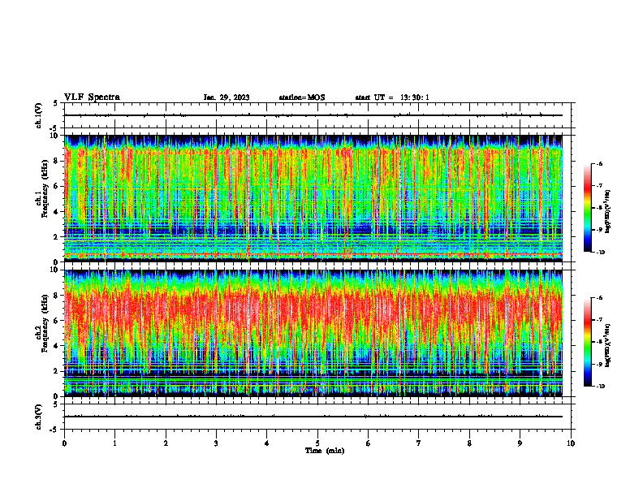Click the time axis tick label "5"
This screenshot has height=497, width=643.
(317, 443)
